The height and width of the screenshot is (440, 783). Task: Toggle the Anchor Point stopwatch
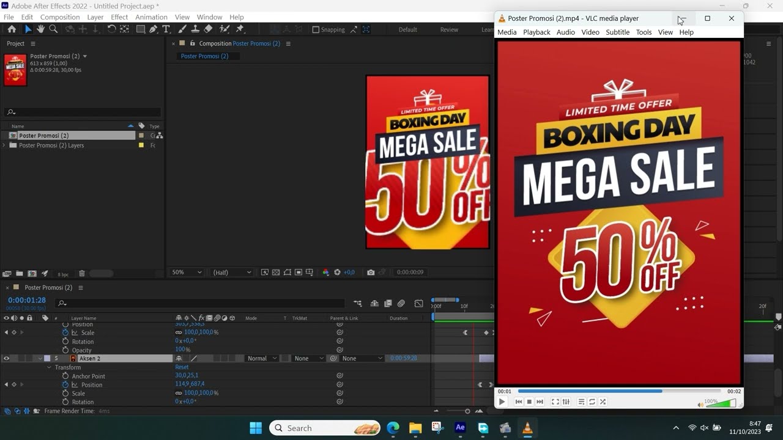click(x=65, y=376)
